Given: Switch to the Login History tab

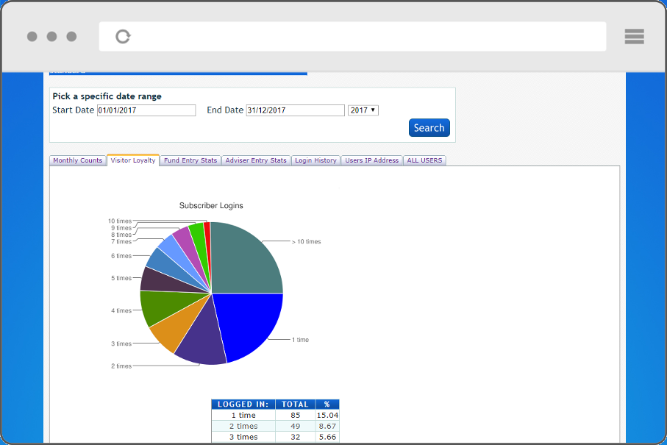Looking at the screenshot, I should click(x=315, y=160).
